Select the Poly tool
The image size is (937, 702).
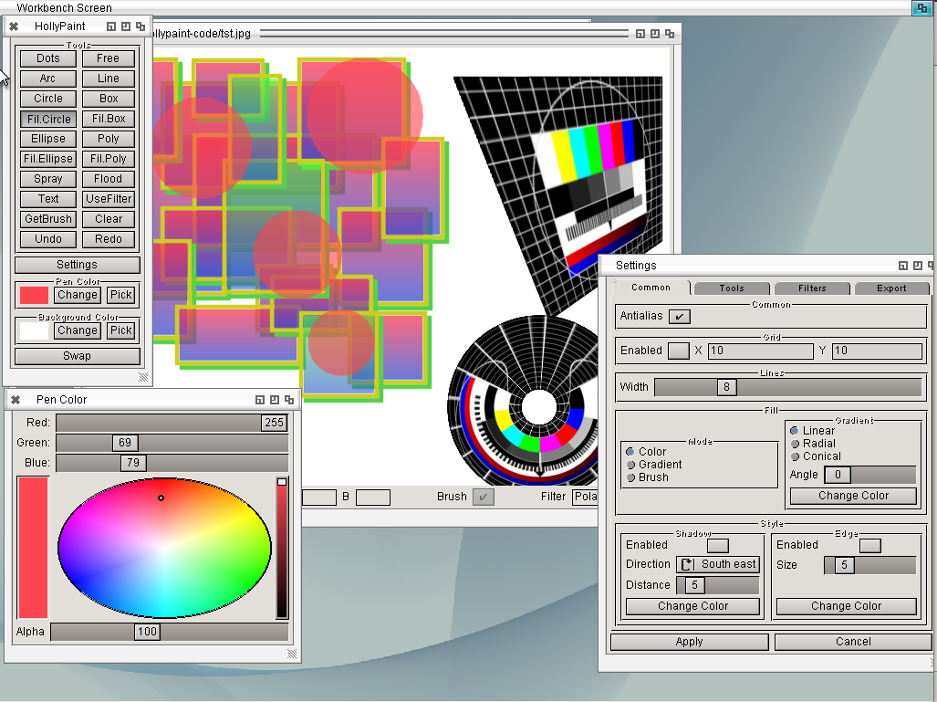coord(109,139)
